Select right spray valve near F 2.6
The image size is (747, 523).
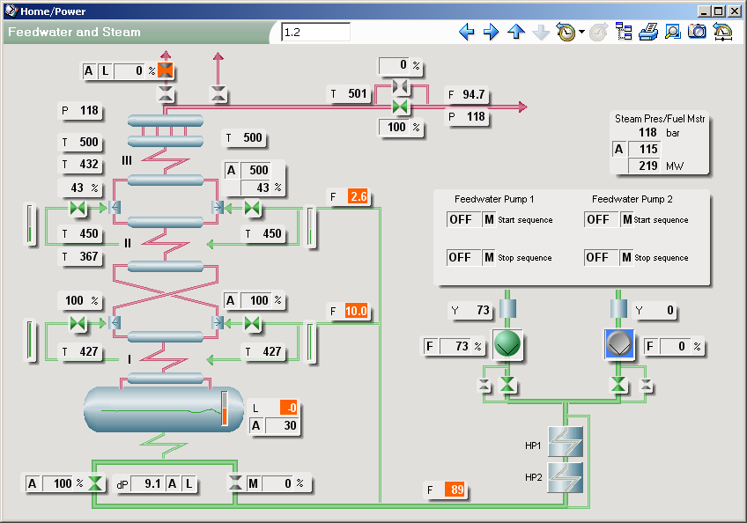(x=252, y=208)
